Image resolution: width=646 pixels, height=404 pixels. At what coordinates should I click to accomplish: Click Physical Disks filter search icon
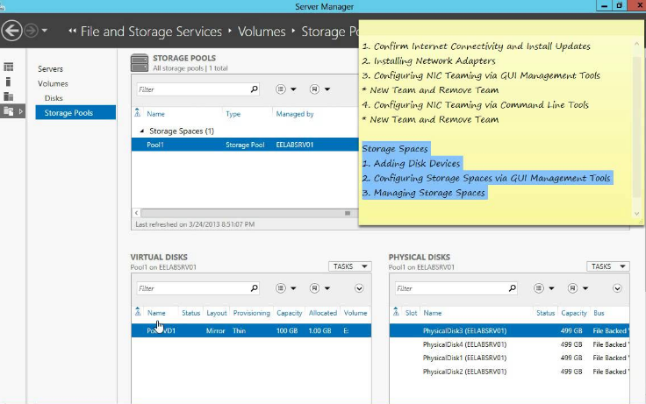coord(512,288)
